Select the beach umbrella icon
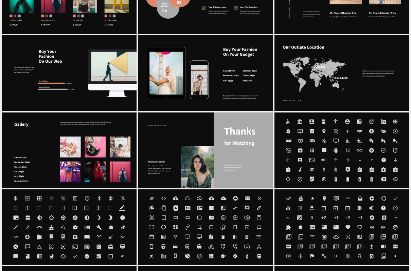The image size is (411, 271). coord(324,179)
